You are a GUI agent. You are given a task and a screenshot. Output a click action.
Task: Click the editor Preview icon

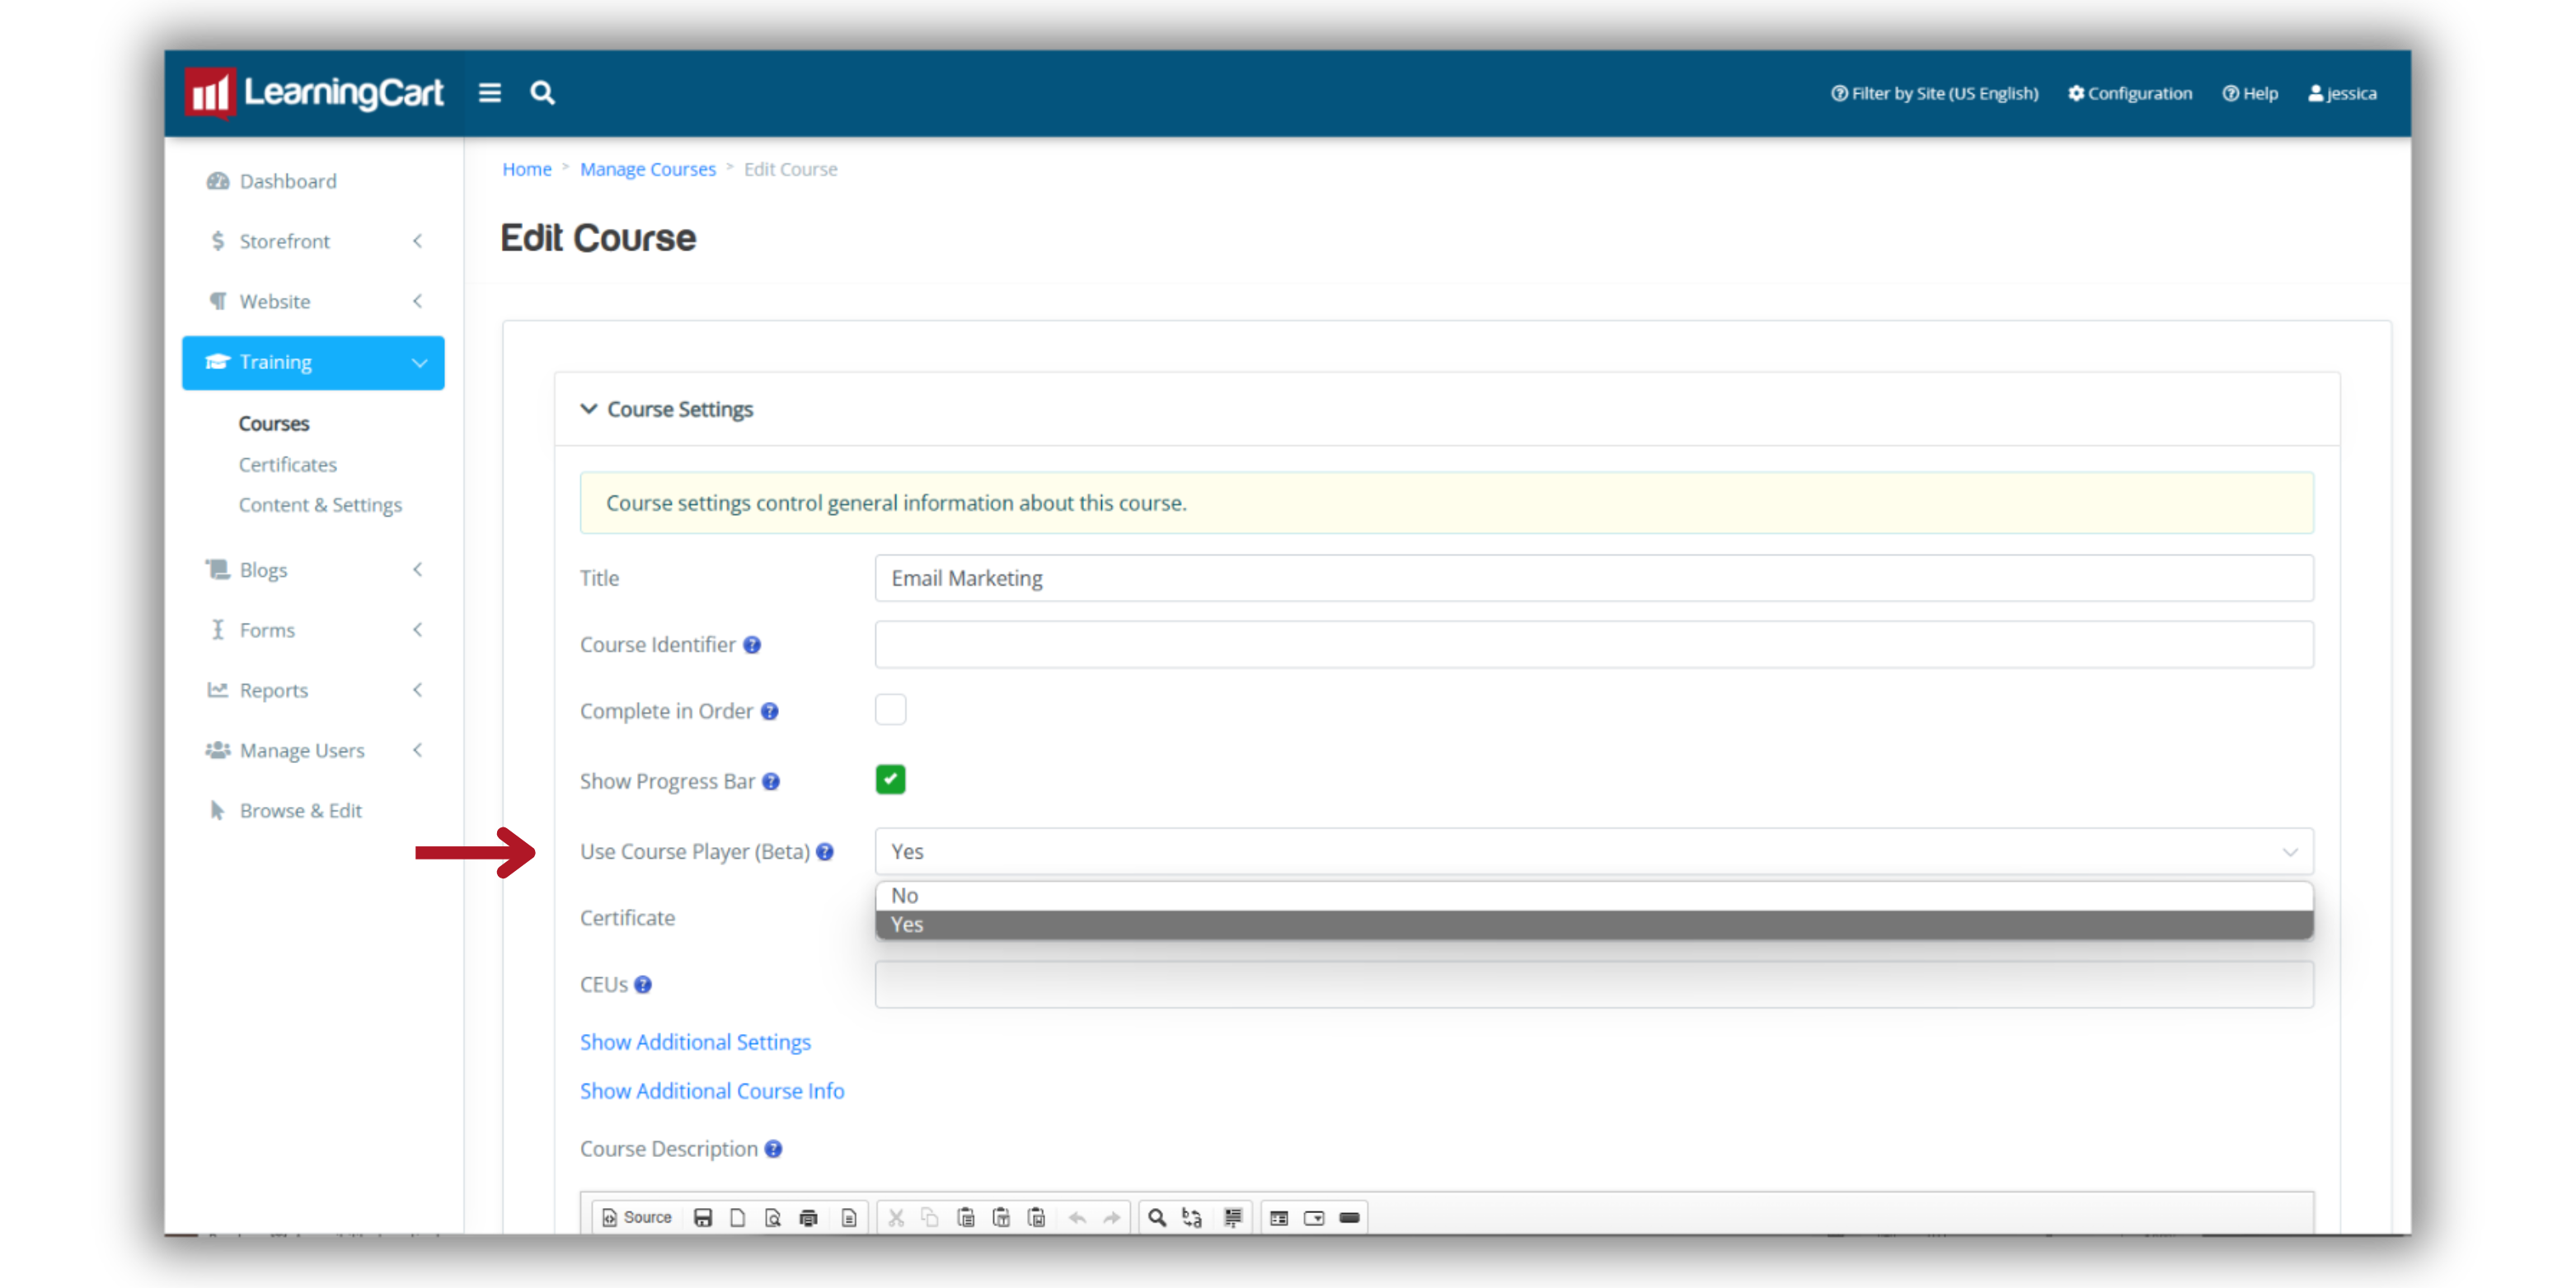click(773, 1217)
